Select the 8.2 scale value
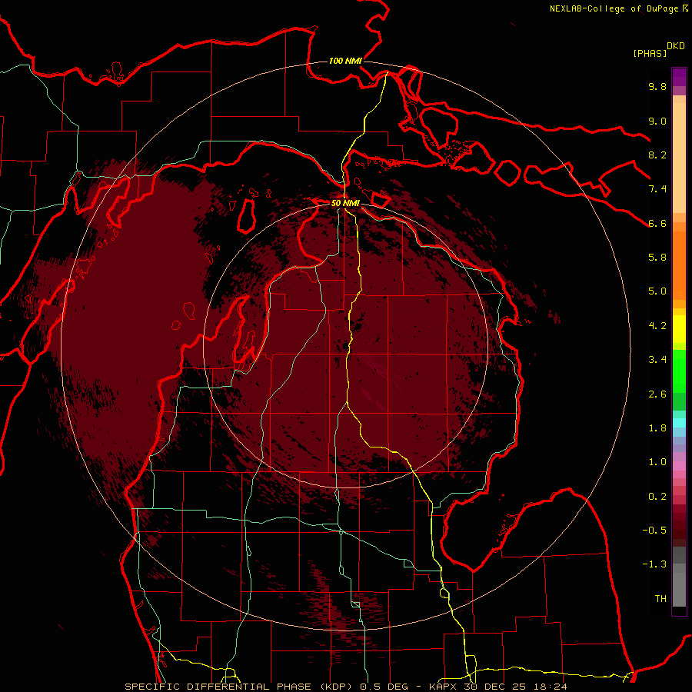 [657, 155]
